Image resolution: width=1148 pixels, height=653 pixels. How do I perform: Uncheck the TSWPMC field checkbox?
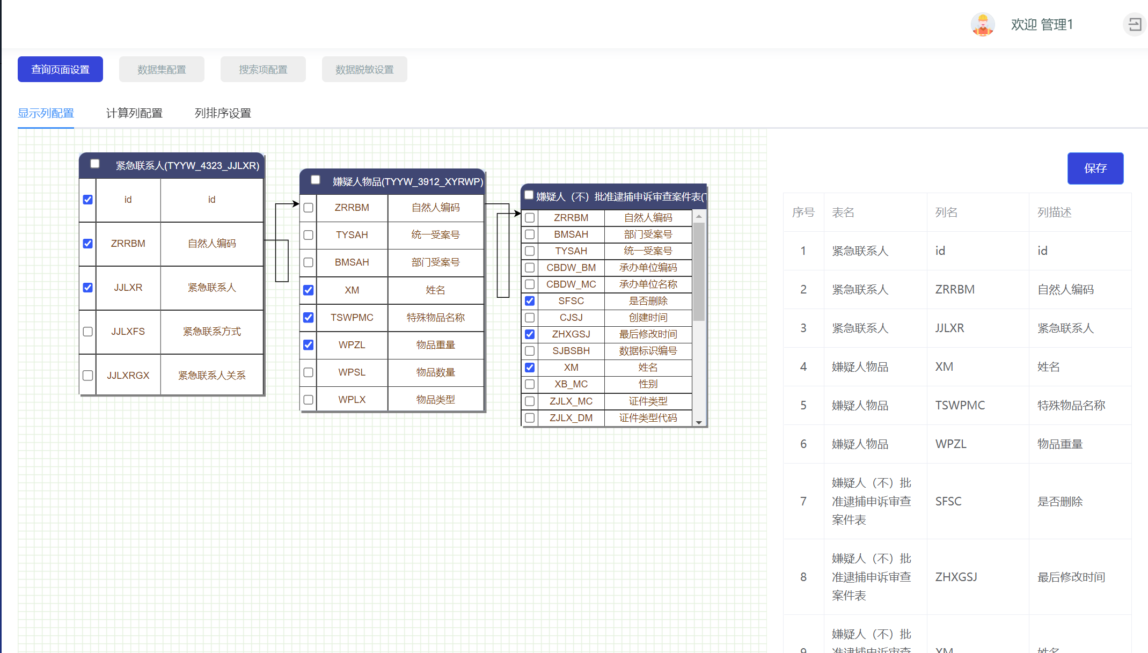coord(309,318)
